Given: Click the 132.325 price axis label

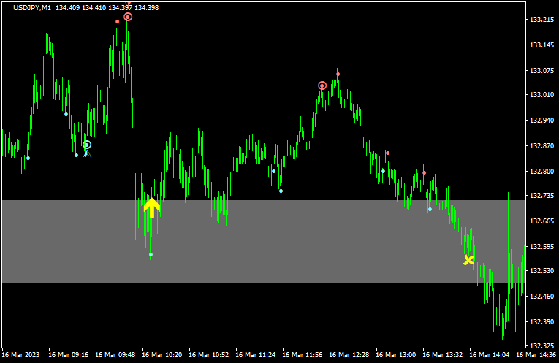Looking at the screenshot, I should tap(541, 345).
